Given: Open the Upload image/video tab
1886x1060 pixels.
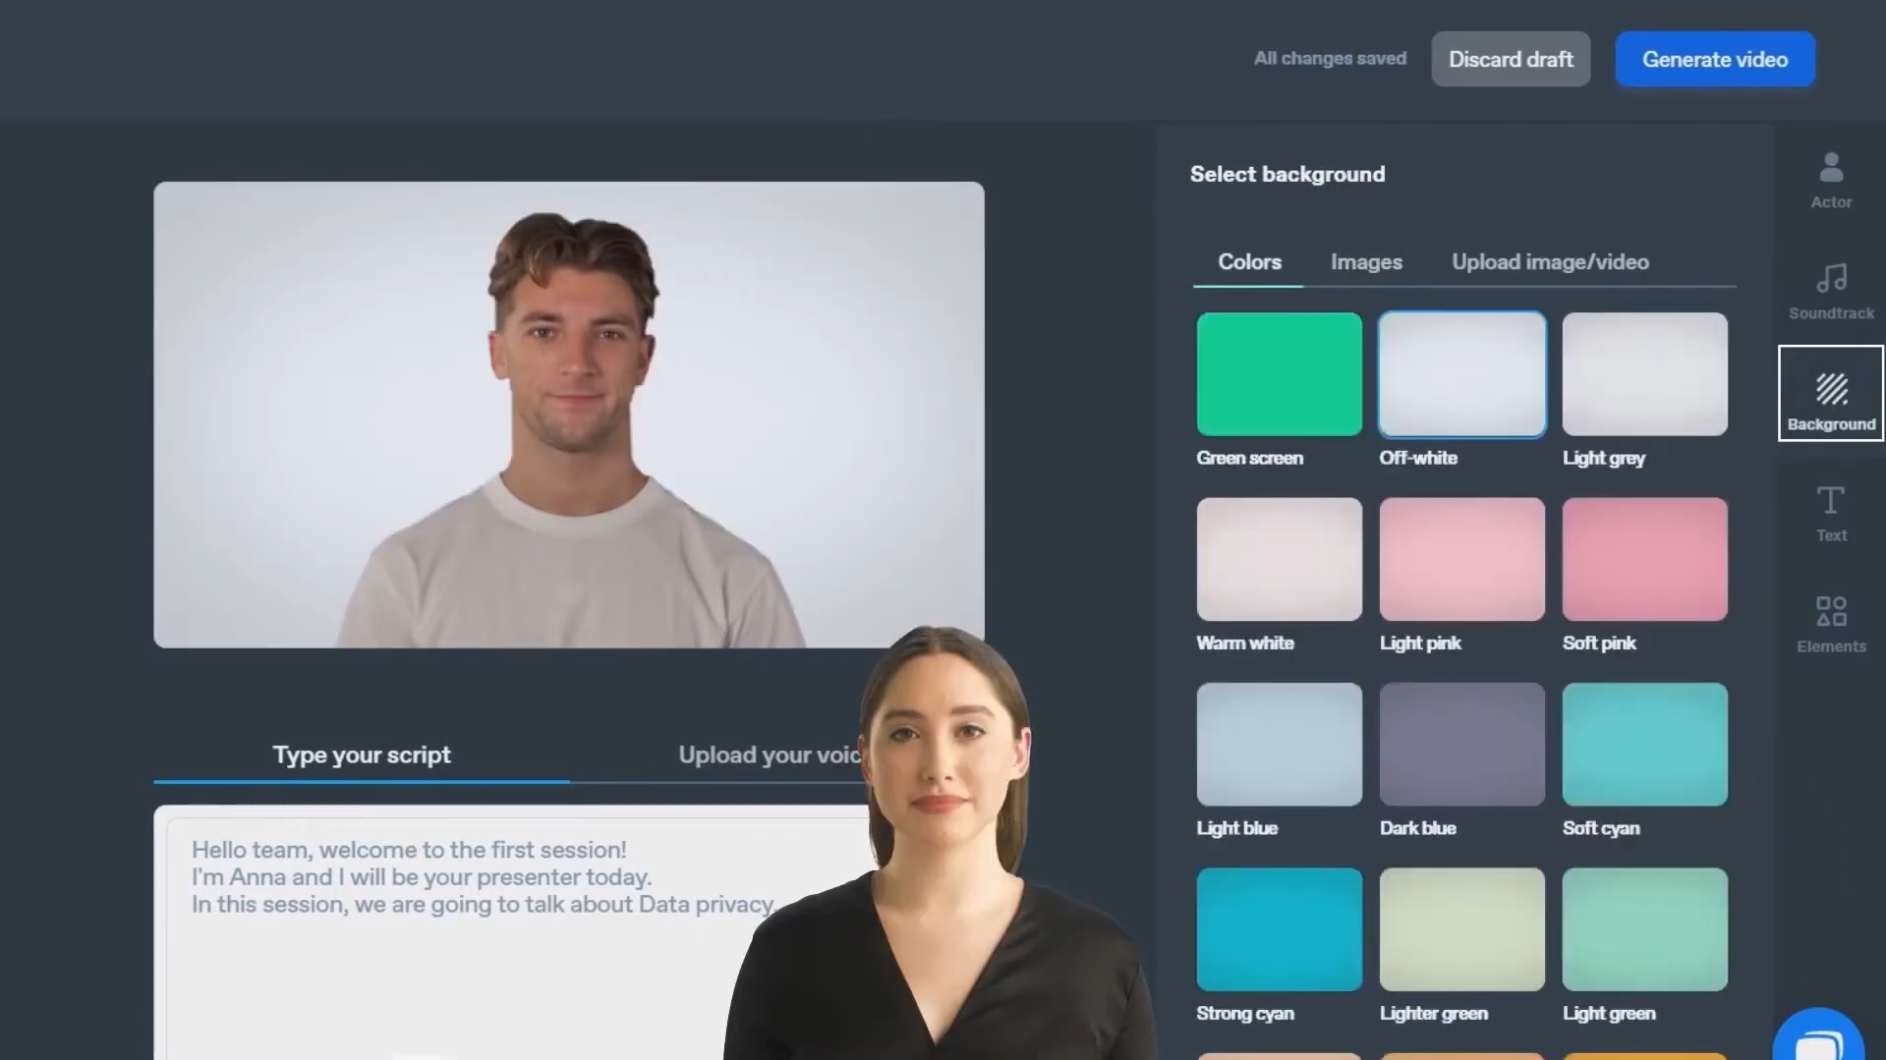Looking at the screenshot, I should [1550, 261].
